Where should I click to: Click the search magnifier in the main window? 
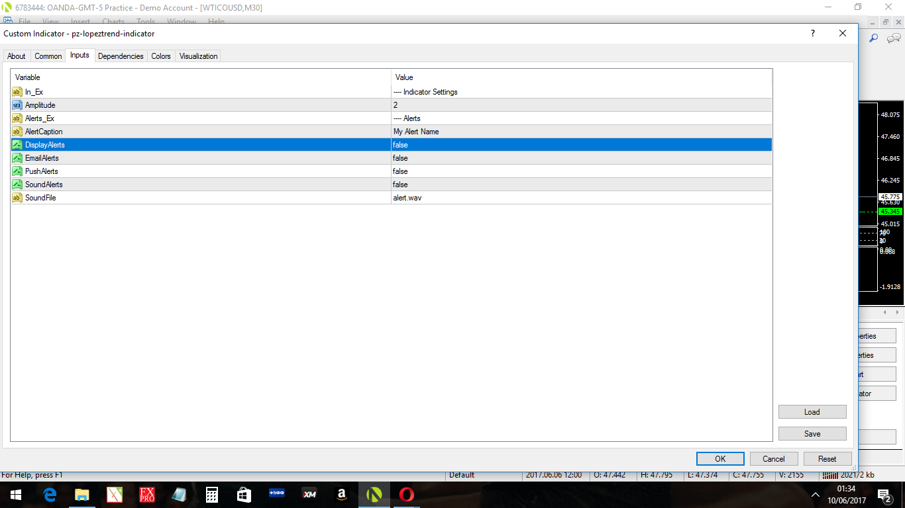(873, 38)
